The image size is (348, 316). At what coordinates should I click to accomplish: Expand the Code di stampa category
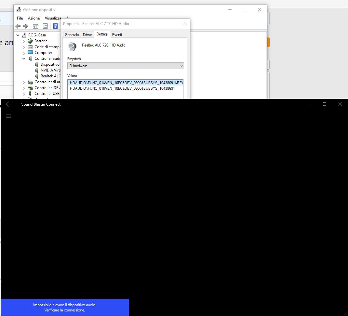click(24, 47)
